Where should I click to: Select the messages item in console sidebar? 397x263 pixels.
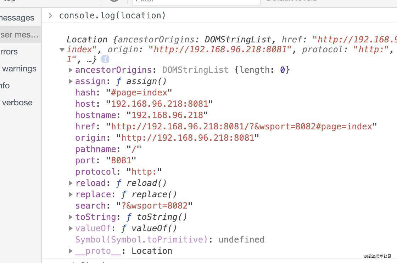(x=21, y=18)
